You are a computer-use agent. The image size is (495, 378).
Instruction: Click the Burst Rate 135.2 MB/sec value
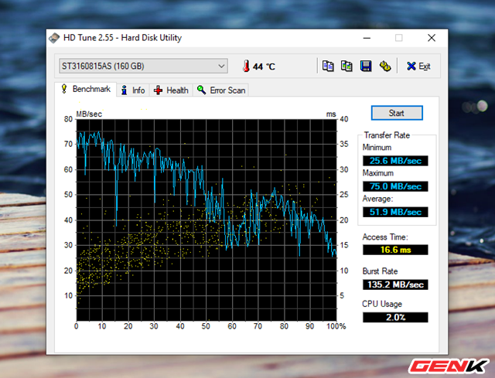pyautogui.click(x=394, y=284)
